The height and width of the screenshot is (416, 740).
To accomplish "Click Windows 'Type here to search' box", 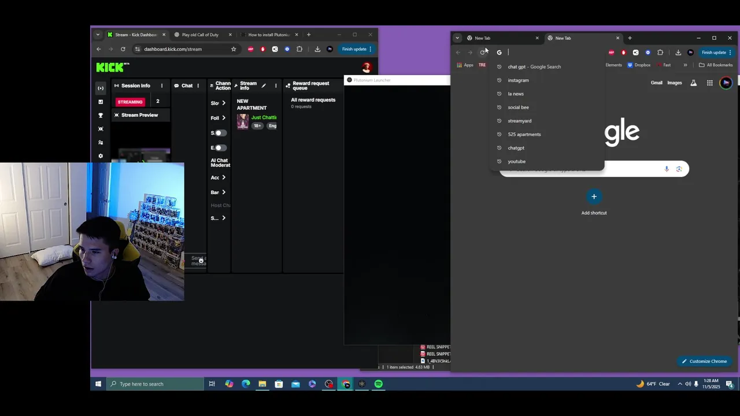I will 156,384.
